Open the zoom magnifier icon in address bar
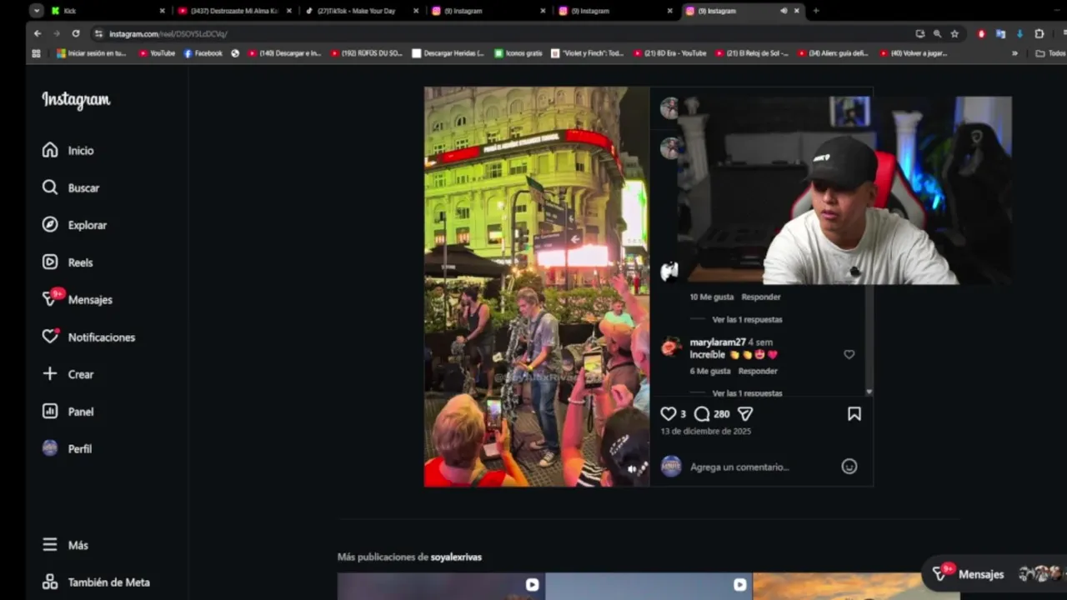Image resolution: width=1067 pixels, height=600 pixels. (937, 33)
